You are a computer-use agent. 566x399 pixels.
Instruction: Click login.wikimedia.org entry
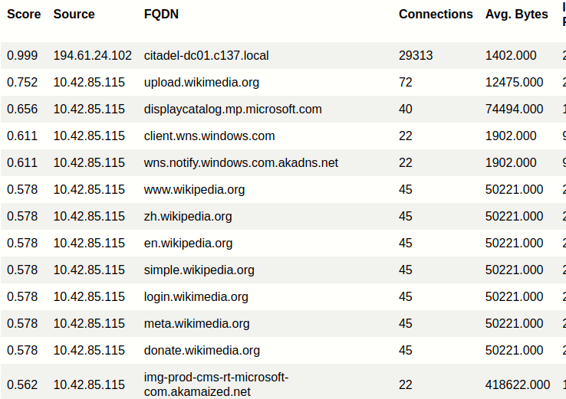click(x=196, y=296)
